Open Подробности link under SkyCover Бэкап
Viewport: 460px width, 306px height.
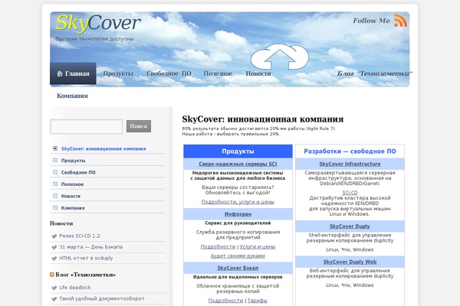click(x=226, y=301)
